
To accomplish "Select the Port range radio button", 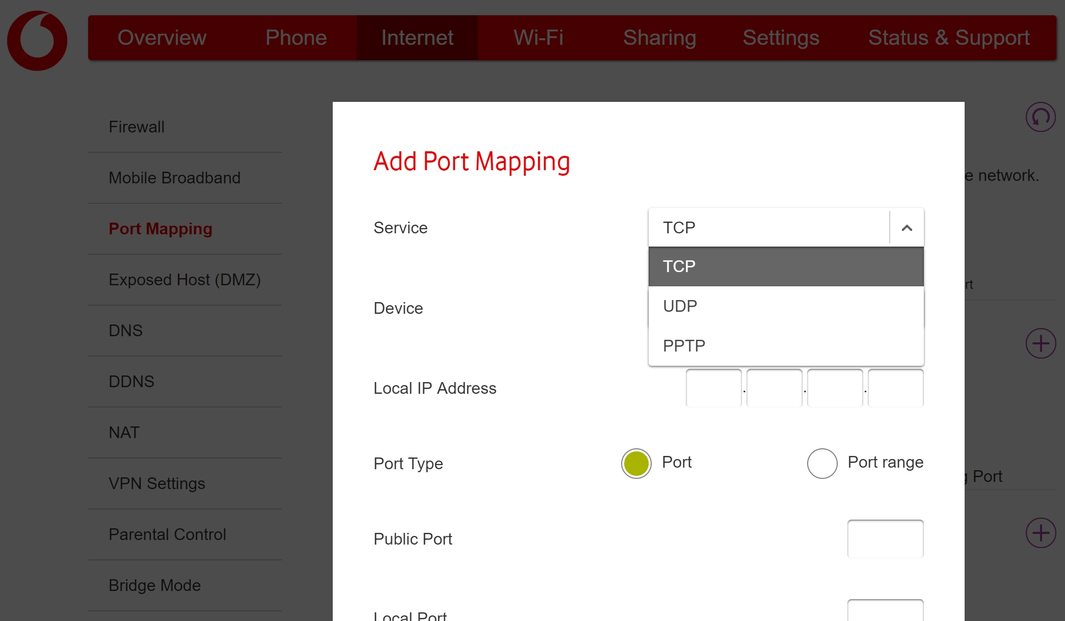I will click(x=822, y=463).
